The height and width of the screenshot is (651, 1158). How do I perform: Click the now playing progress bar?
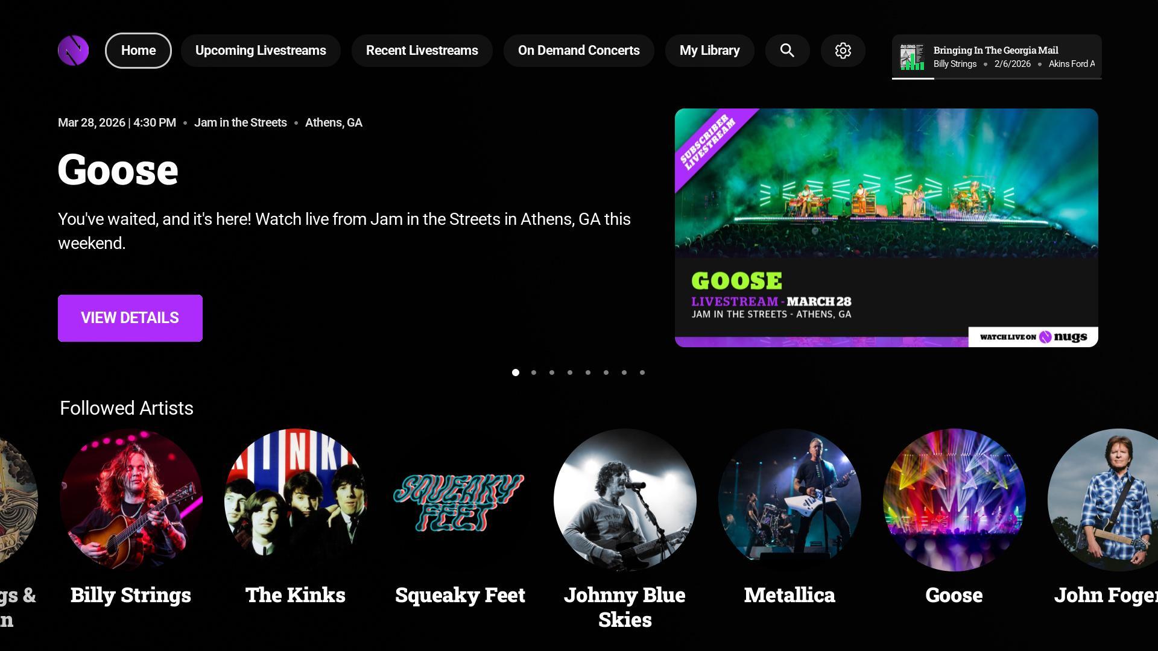(x=996, y=78)
